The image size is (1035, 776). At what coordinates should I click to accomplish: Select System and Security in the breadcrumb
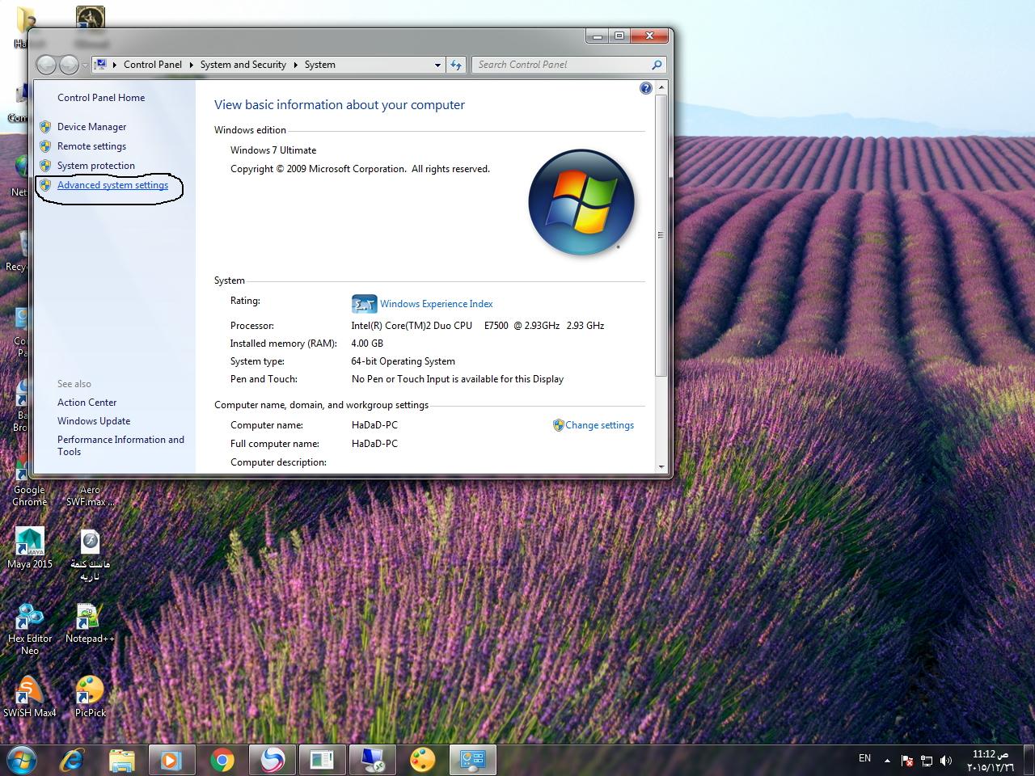pos(243,65)
